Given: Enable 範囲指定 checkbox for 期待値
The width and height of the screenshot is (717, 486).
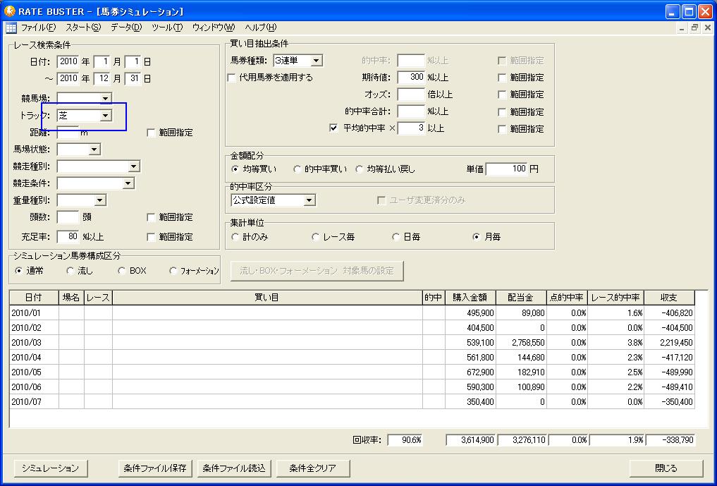Looking at the screenshot, I should pos(502,78).
